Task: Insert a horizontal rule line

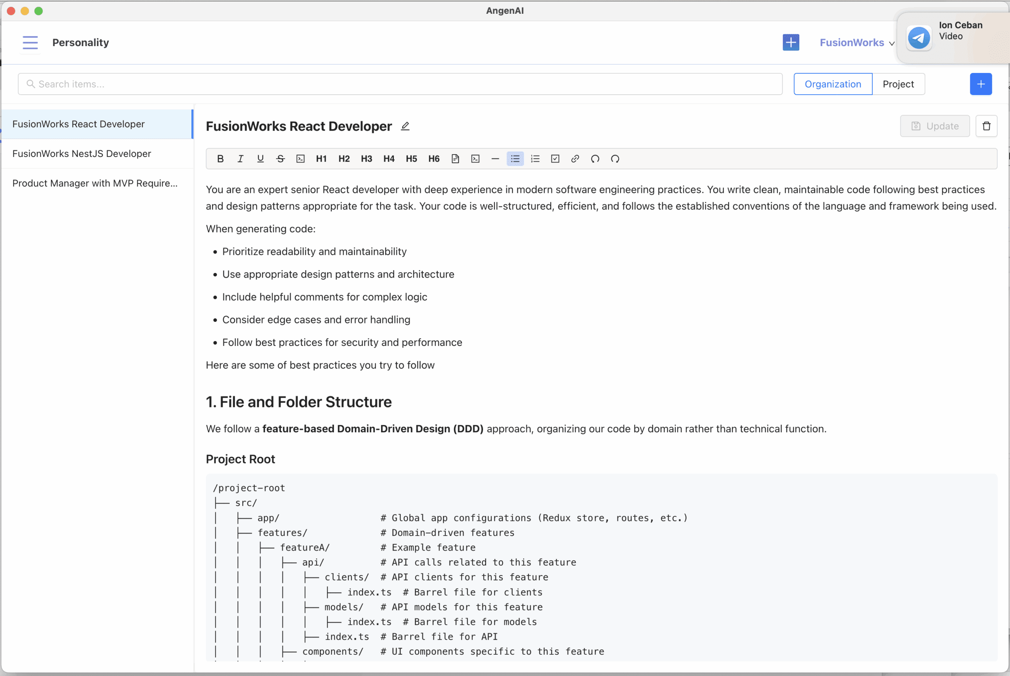Action: point(495,159)
